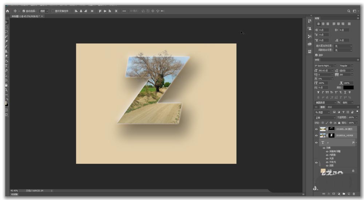Hide the background layer
The height and width of the screenshot is (200, 364).
[316, 162]
